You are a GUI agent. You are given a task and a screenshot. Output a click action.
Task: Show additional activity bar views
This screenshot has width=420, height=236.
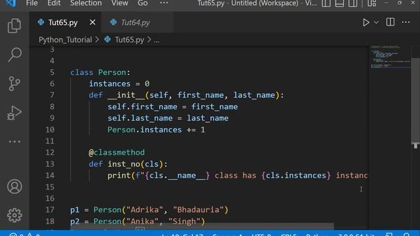click(14, 142)
